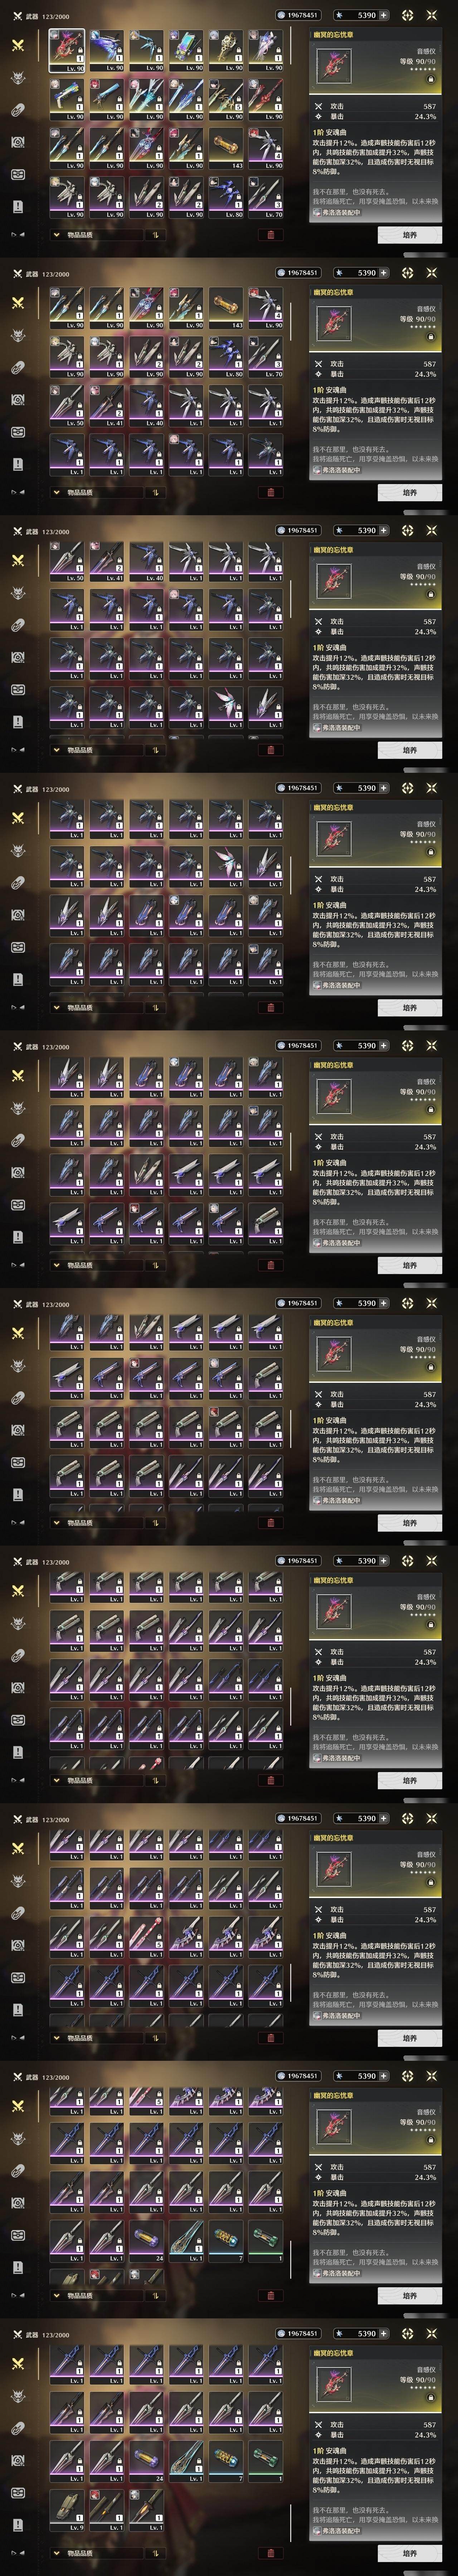Click pill-shaped sidebar icon in topmost panel

pyautogui.click(x=17, y=110)
